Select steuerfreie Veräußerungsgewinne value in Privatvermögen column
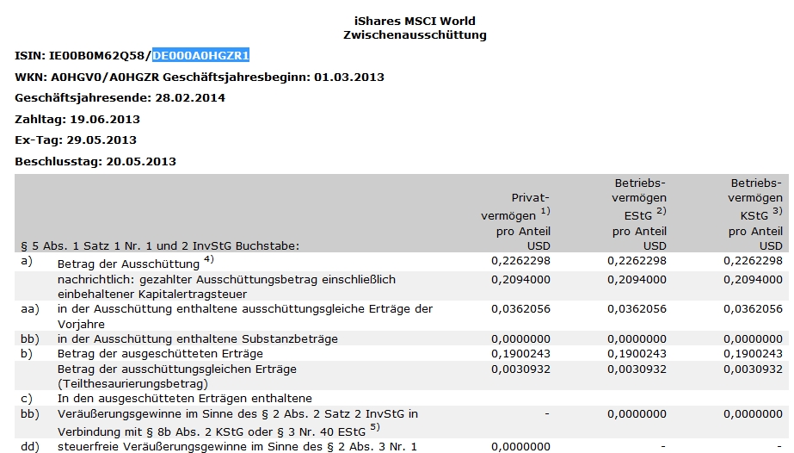Image resolution: width=794 pixels, height=453 pixels. [520, 447]
